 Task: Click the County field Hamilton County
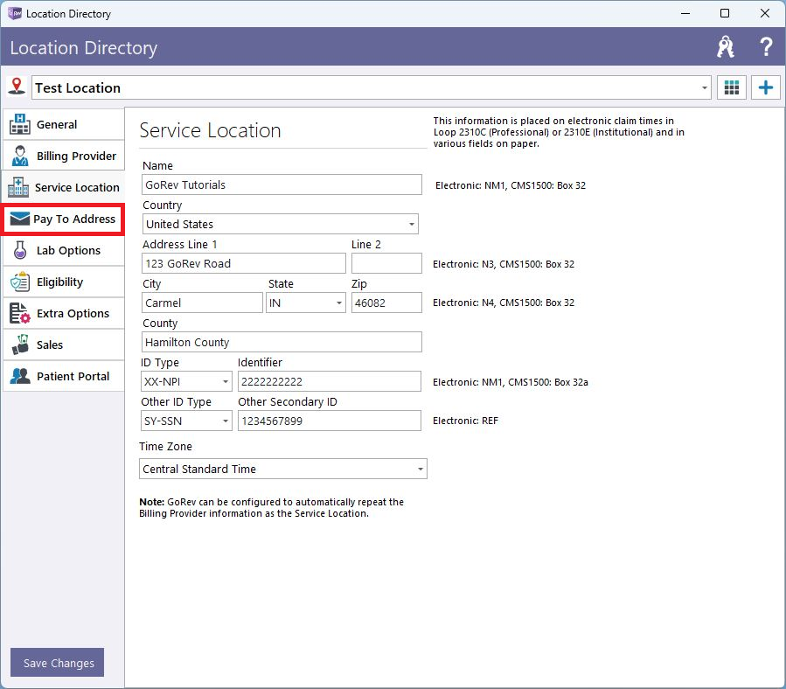[x=282, y=342]
